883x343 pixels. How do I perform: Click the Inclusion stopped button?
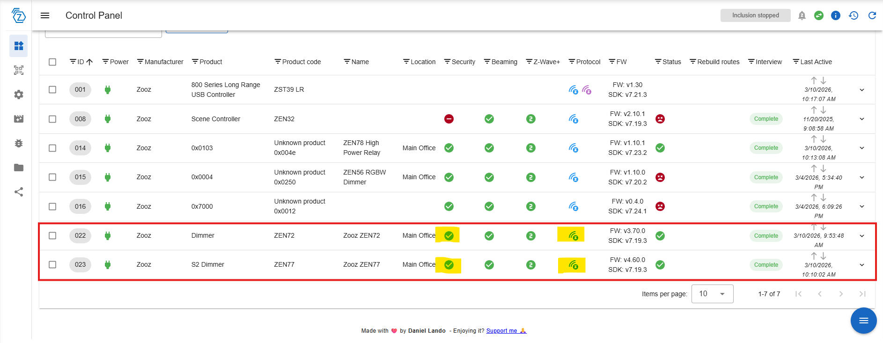coord(755,15)
